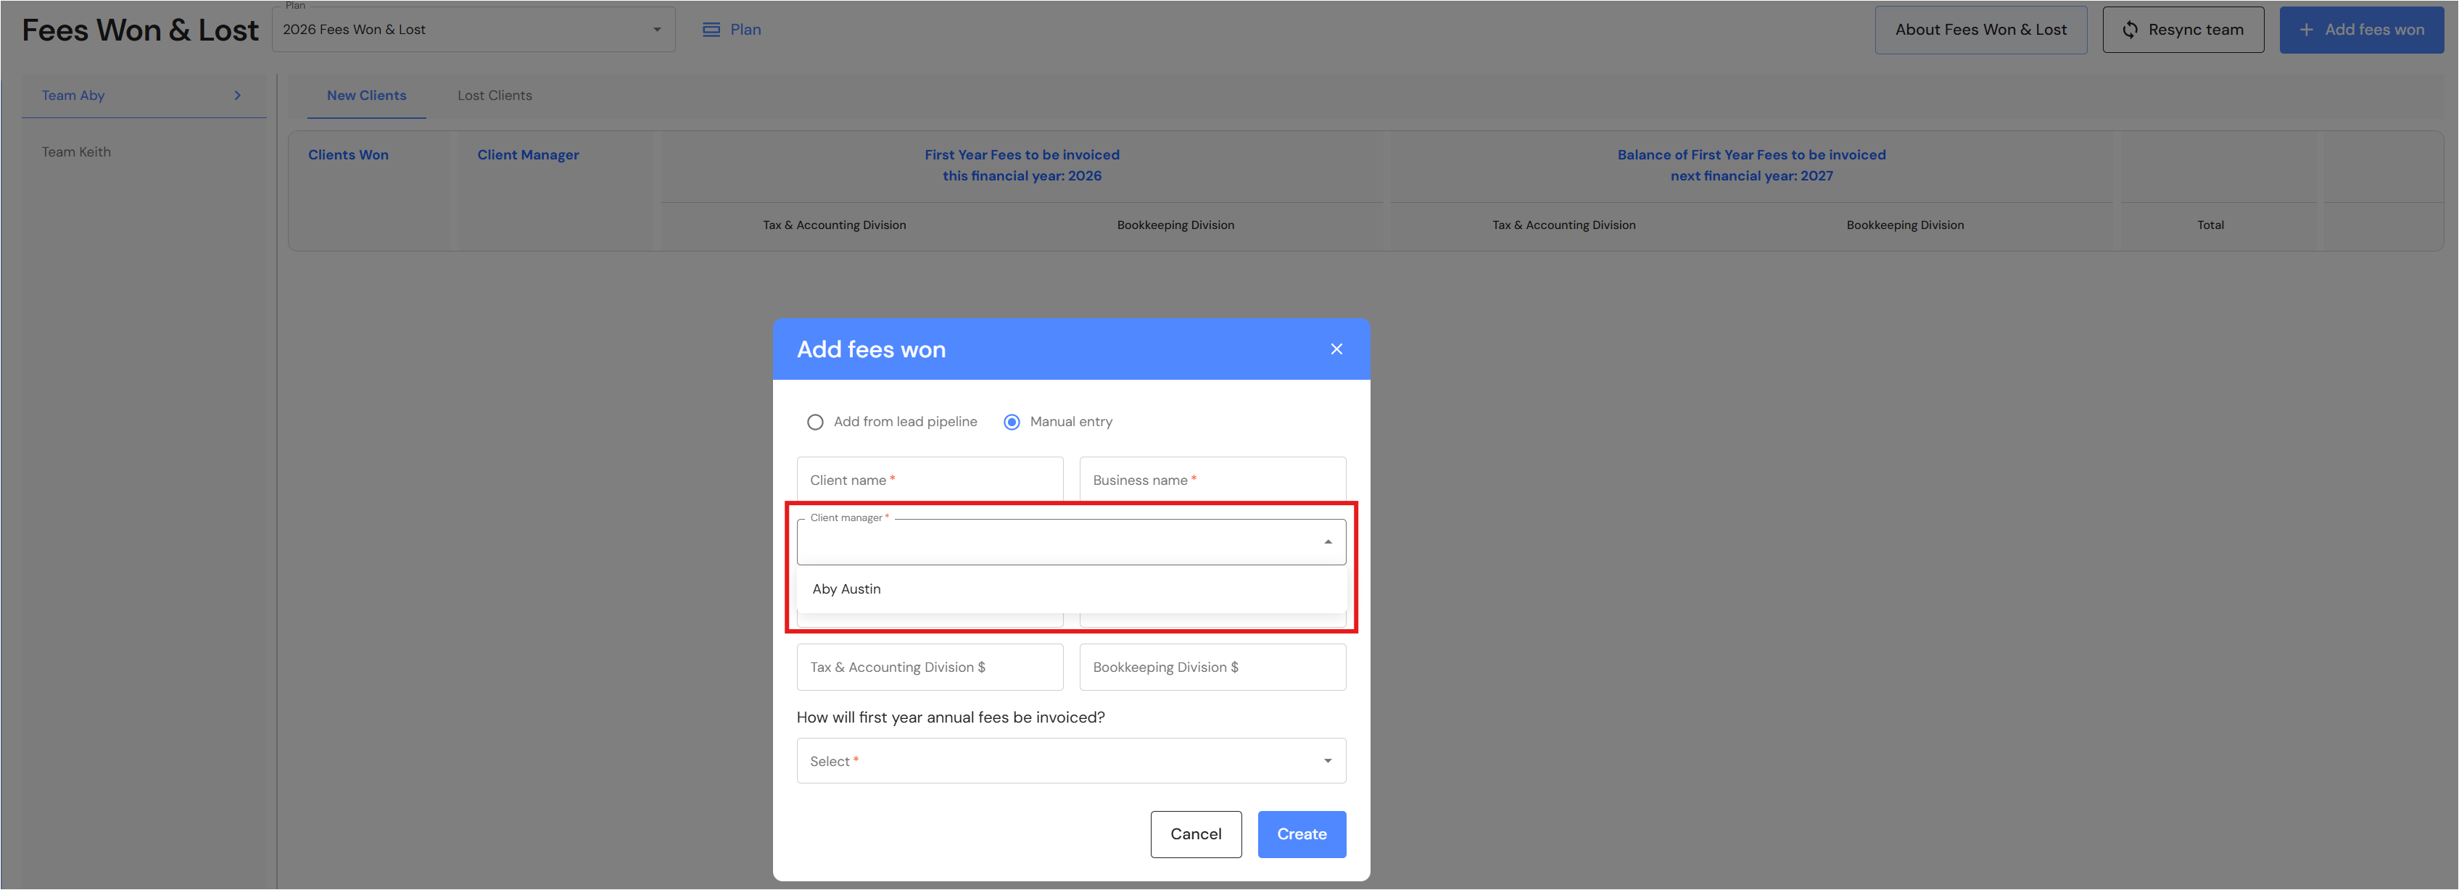Screen dimensions: 2459x890
Task: Open the 2026 Fees Won & Lost plan dropdown
Action: [473, 30]
